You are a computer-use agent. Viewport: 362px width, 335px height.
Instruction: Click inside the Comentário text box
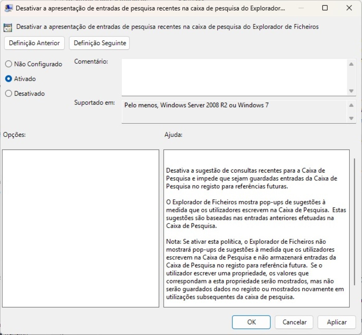pos(233,77)
